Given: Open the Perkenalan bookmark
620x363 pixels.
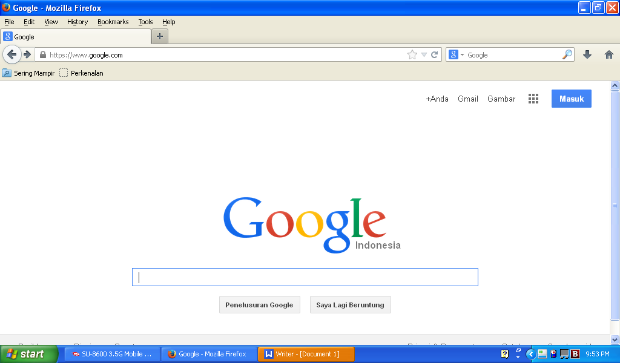Looking at the screenshot, I should click(x=82, y=73).
